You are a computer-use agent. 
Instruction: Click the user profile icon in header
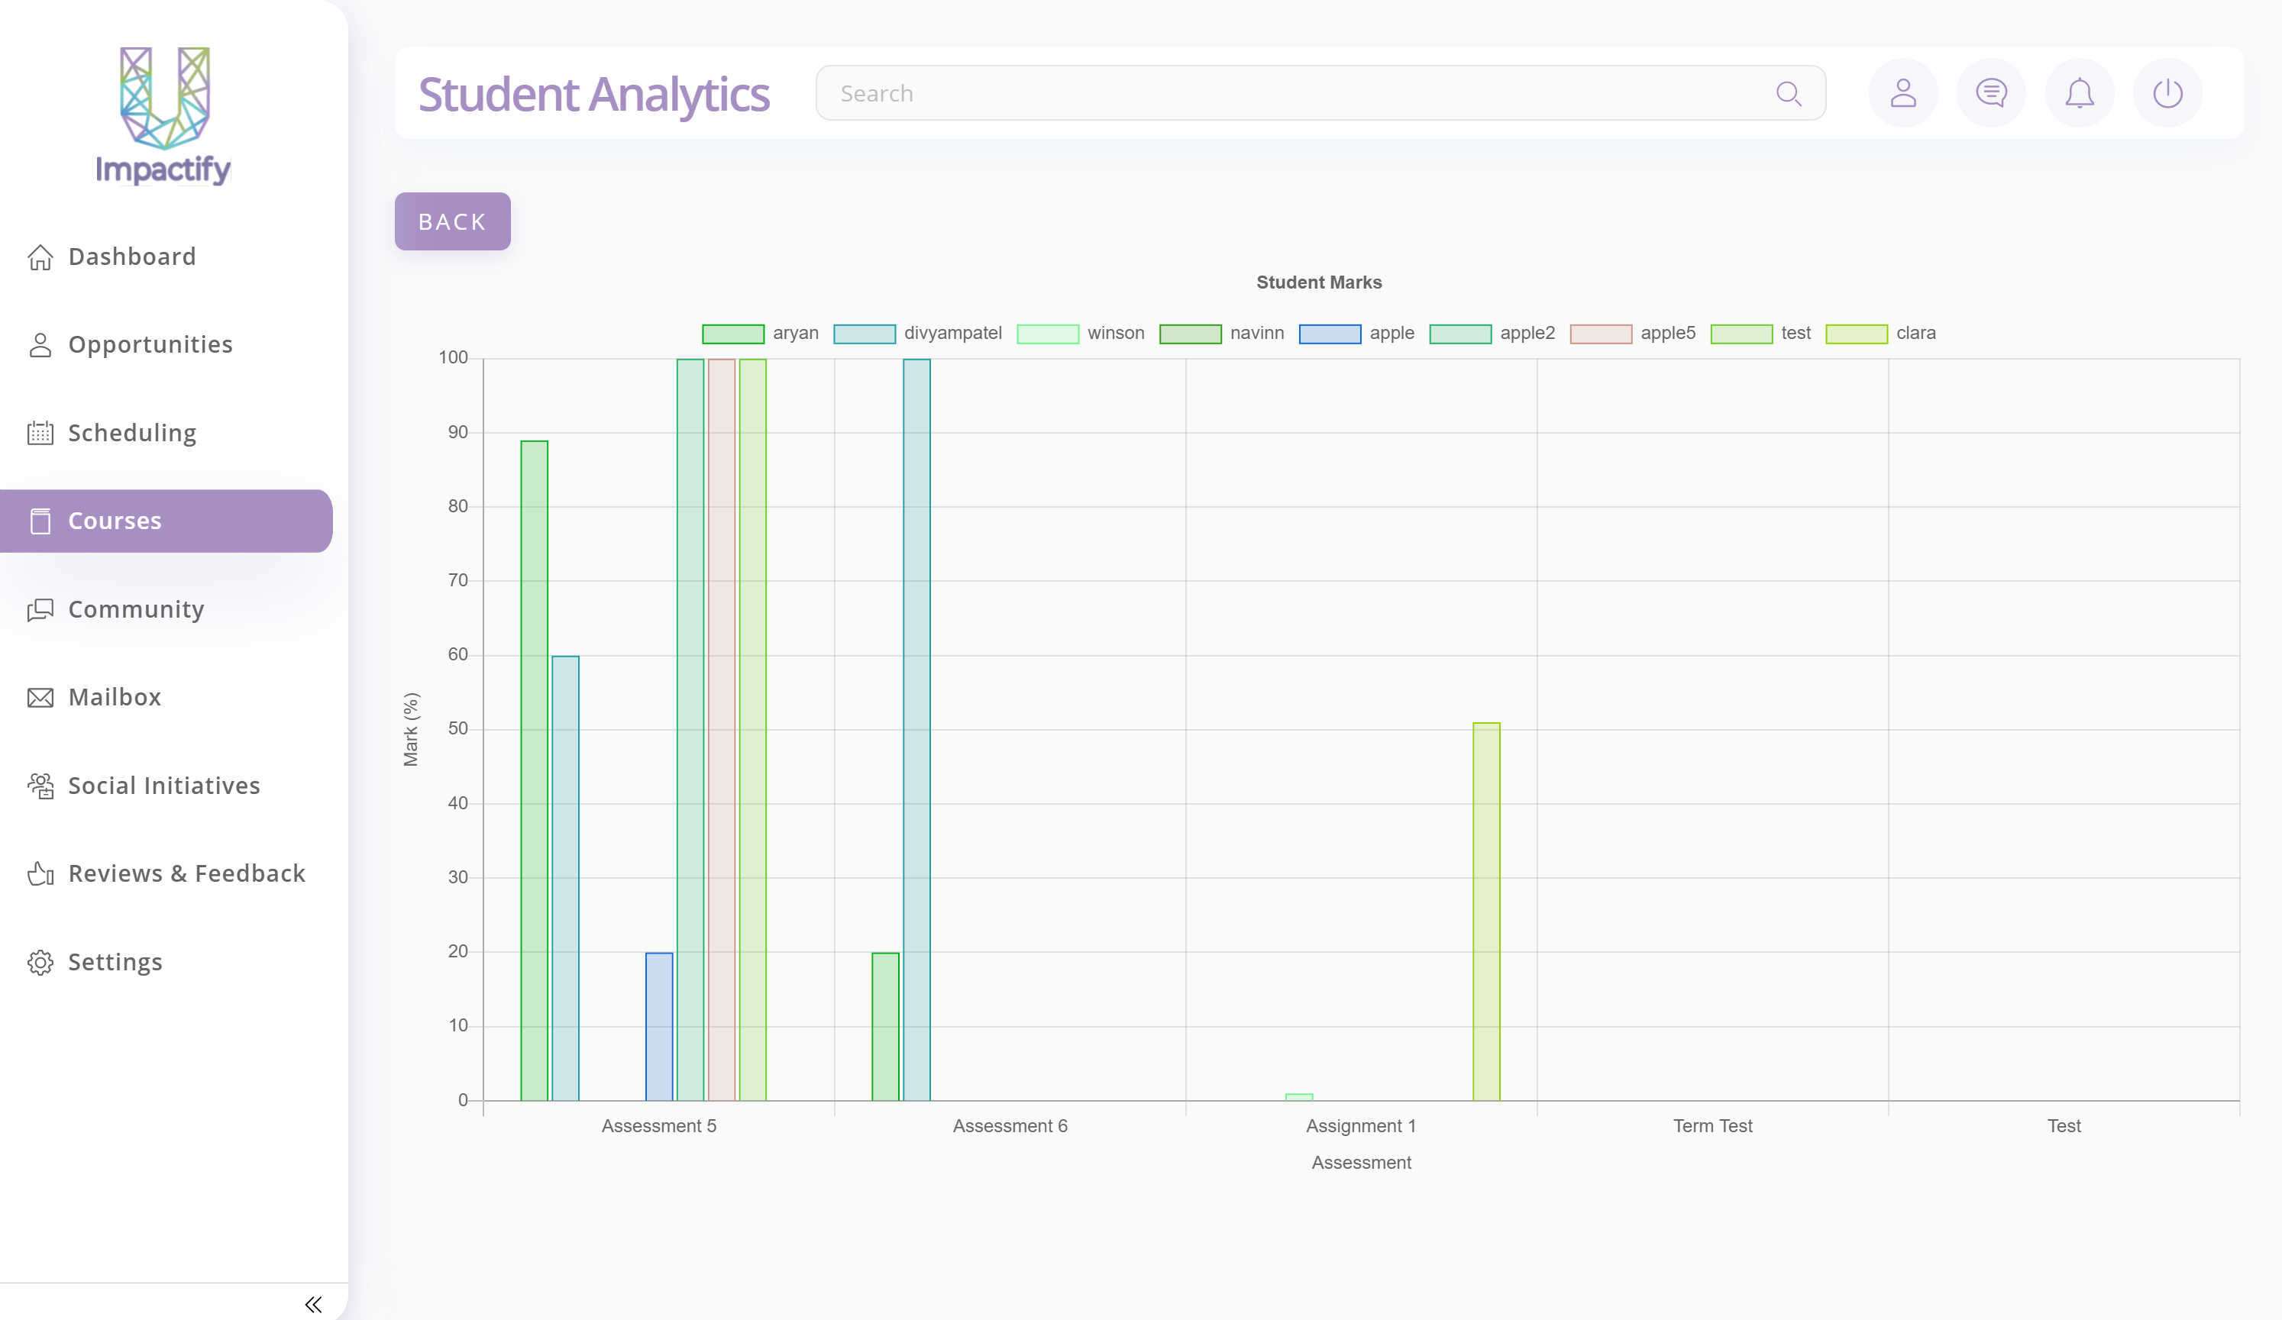pyautogui.click(x=1902, y=93)
